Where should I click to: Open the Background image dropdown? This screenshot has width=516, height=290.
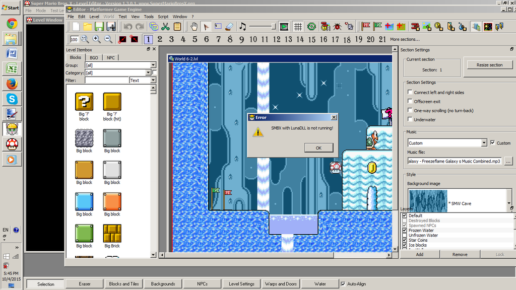[509, 203]
